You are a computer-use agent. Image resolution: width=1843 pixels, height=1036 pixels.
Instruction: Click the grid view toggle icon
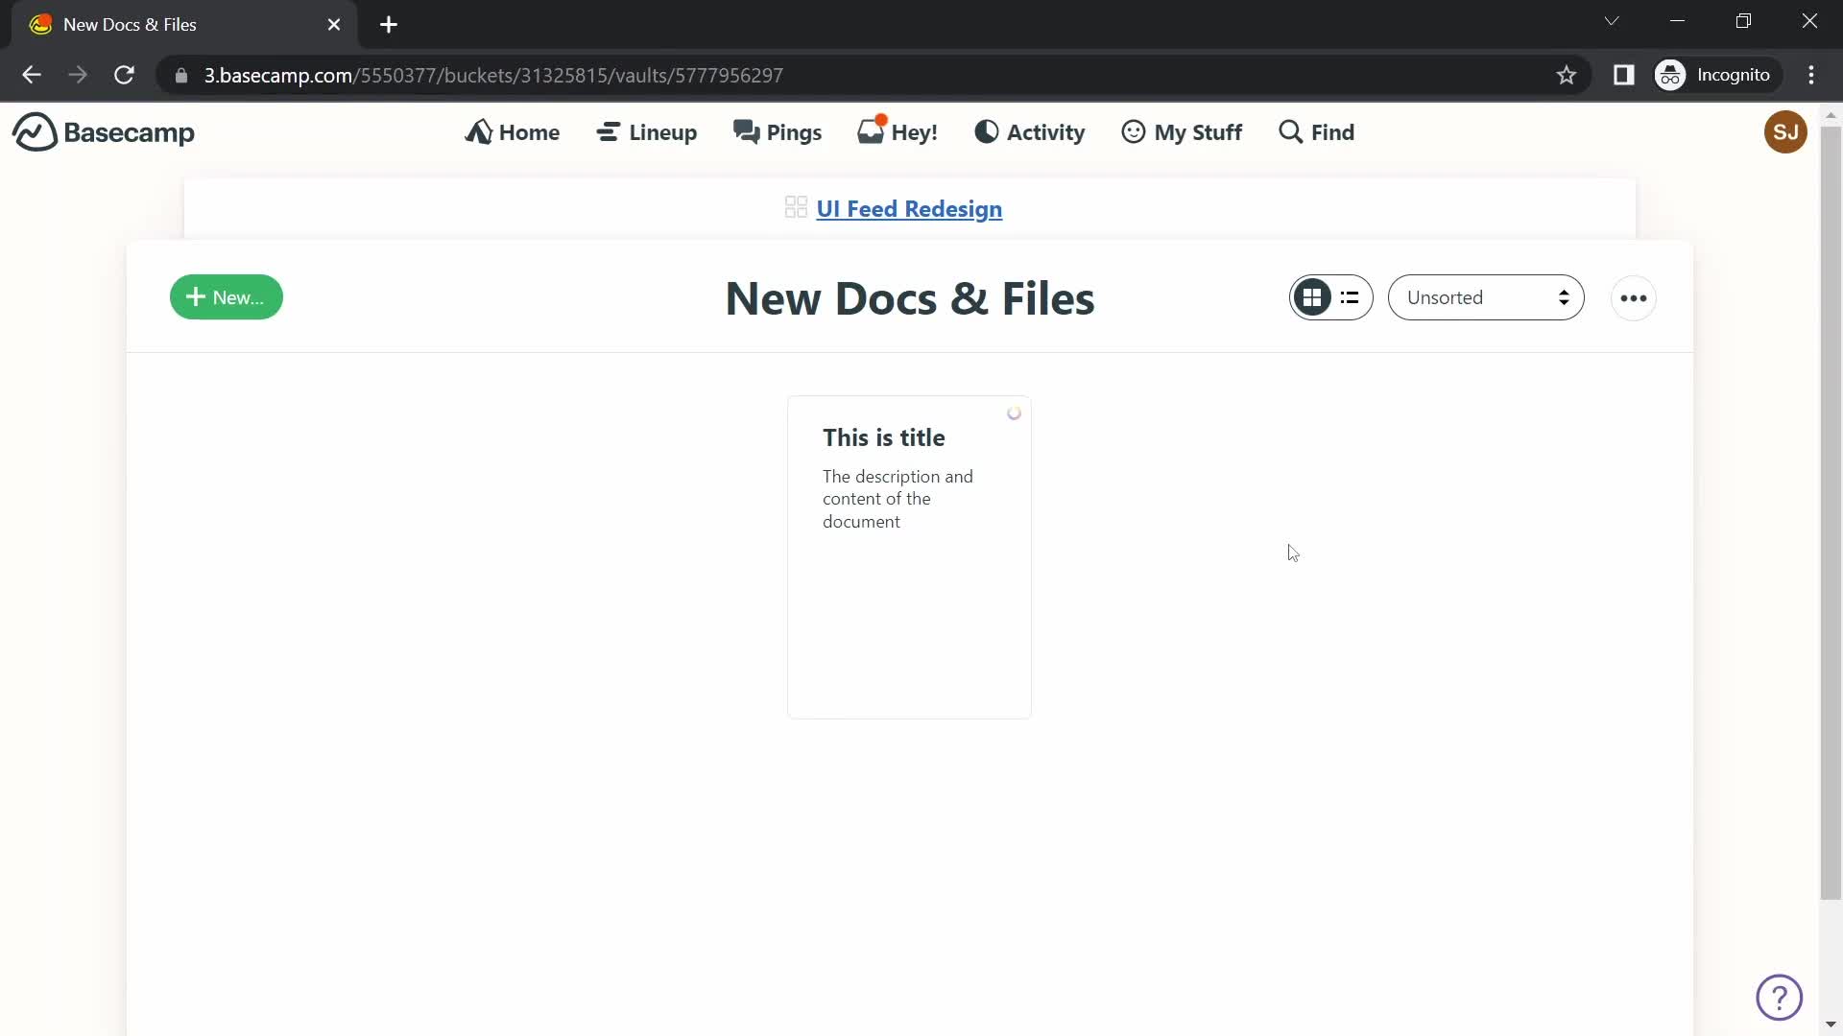point(1311,297)
